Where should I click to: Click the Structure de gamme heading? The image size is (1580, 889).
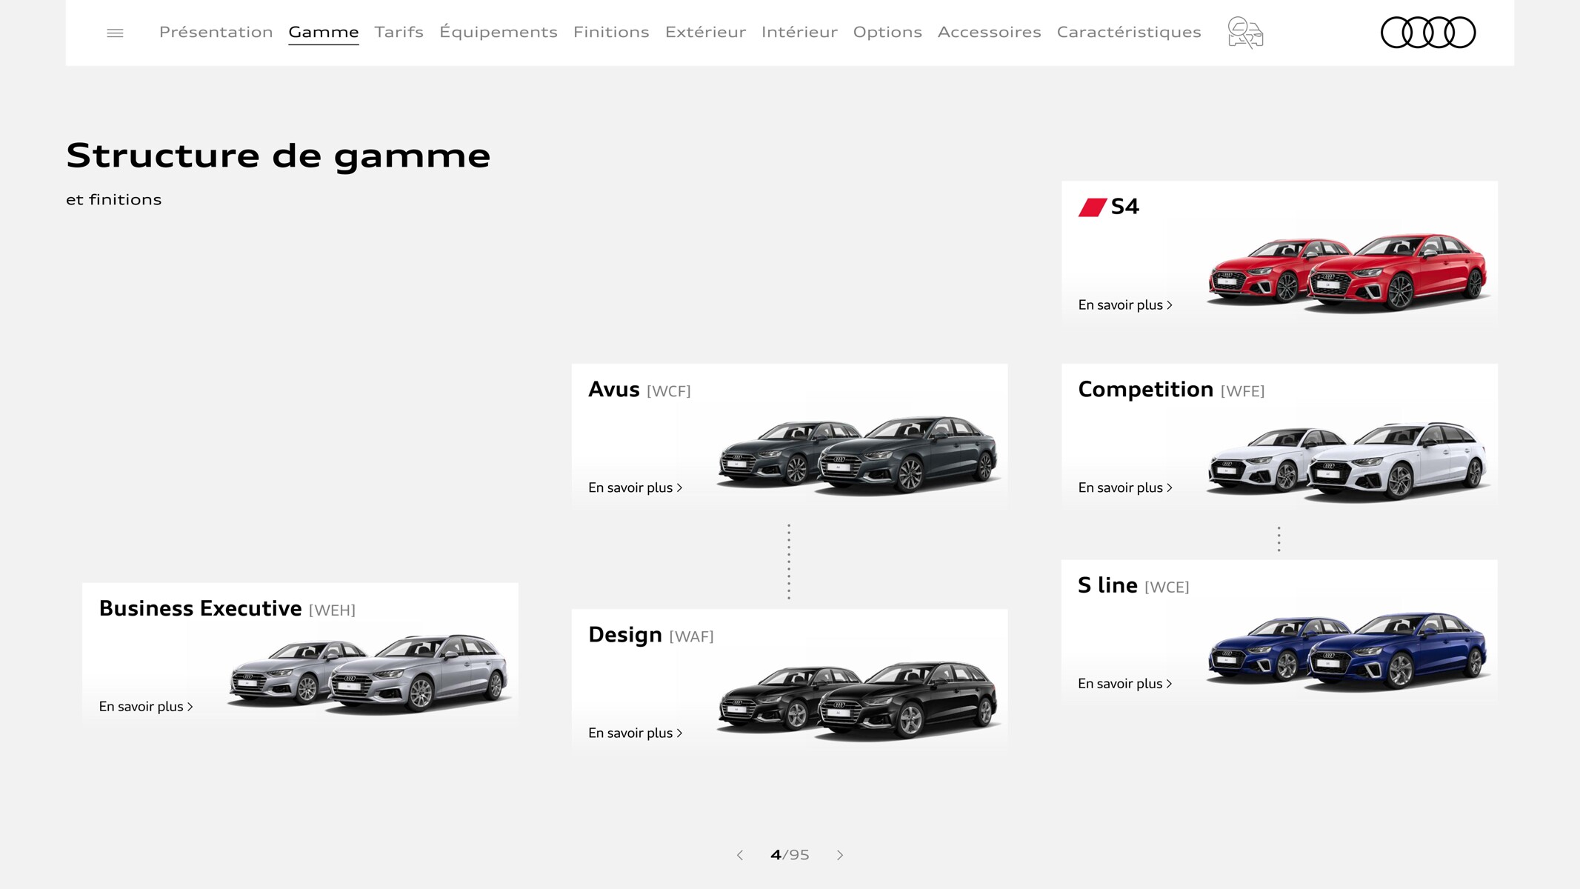(x=279, y=156)
